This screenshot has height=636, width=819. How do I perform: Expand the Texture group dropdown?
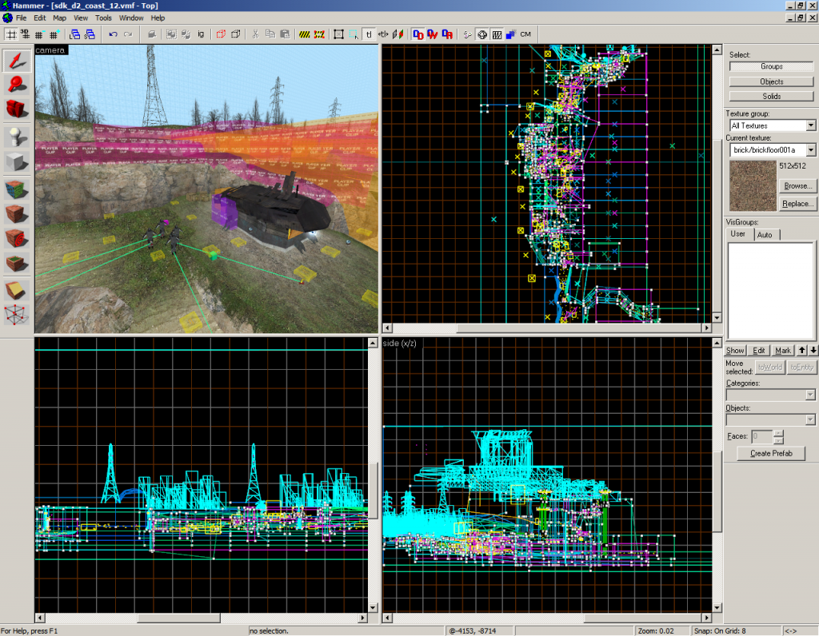pyautogui.click(x=811, y=125)
